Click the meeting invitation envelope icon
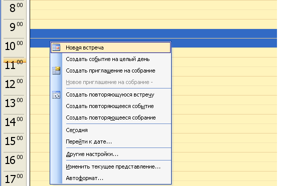The image size is (281, 186). 56,70
